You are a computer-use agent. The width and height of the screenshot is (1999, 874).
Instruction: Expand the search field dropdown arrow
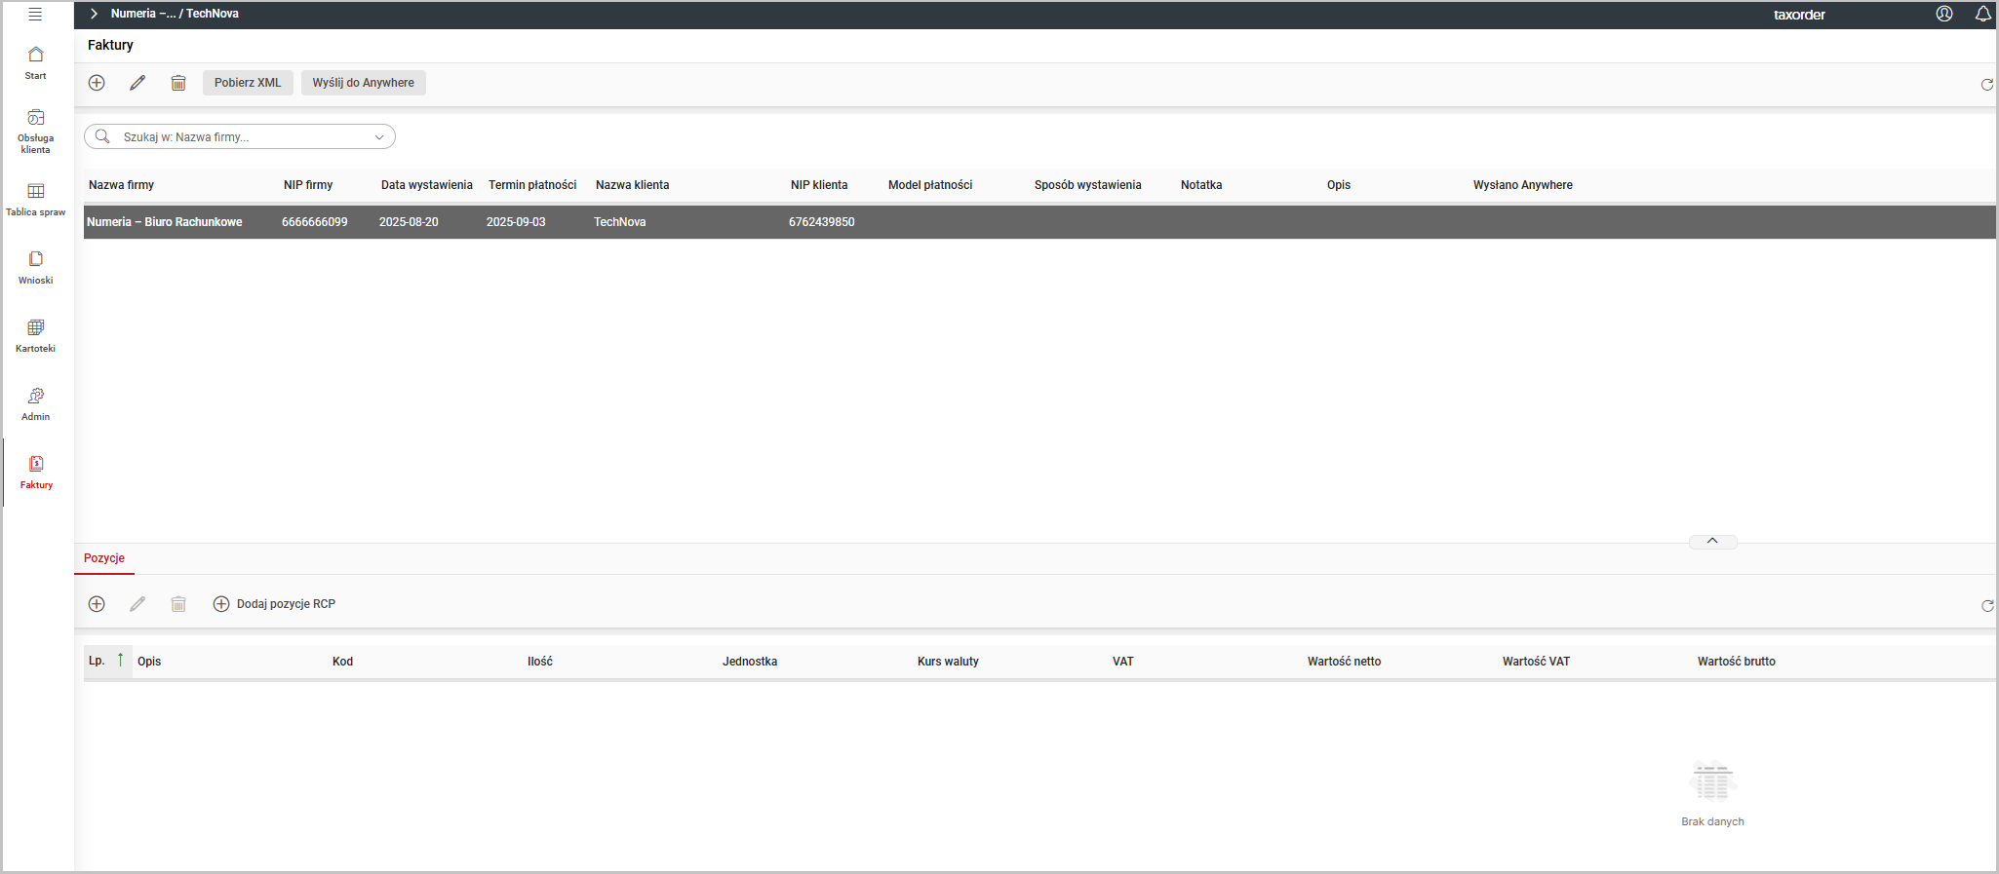379,137
